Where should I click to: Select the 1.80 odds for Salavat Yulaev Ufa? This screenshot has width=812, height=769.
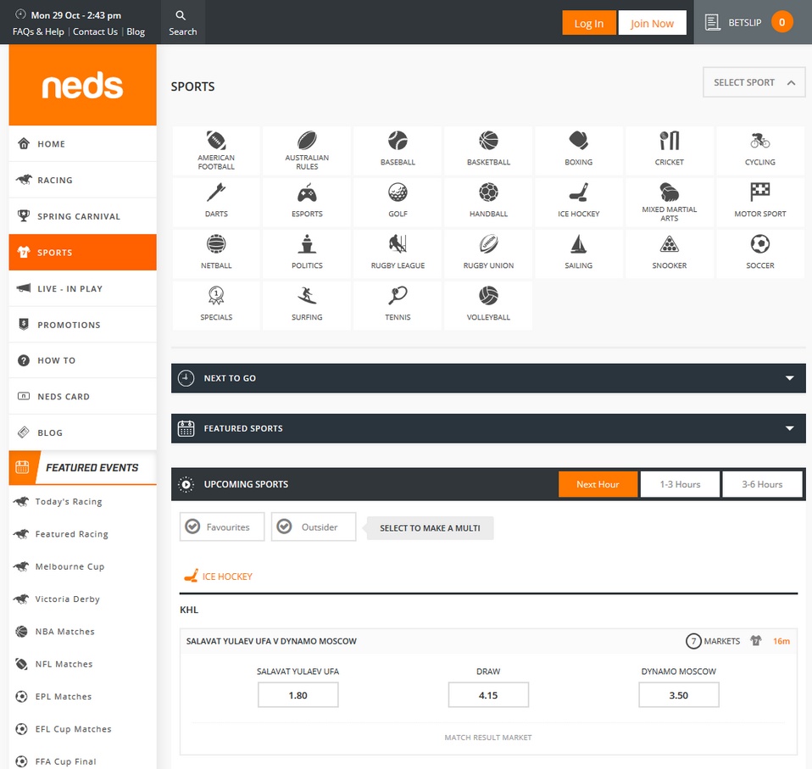298,694
